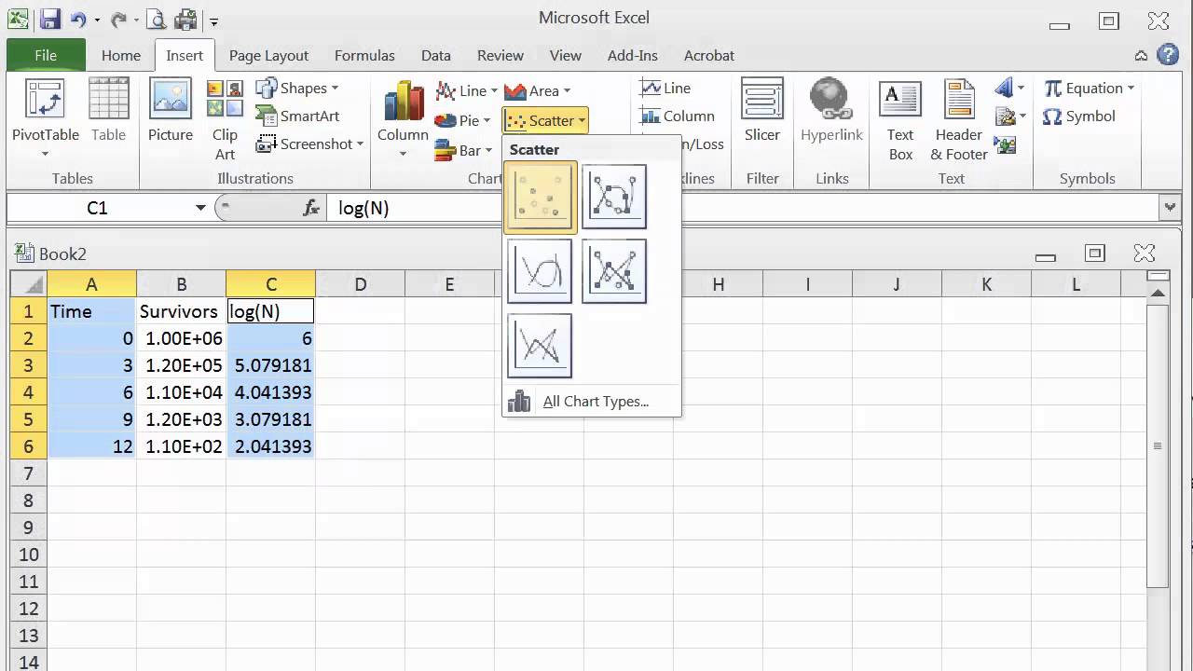Viewport: 1193px width, 671px height.
Task: Insert a Picture from file
Action: (171, 111)
